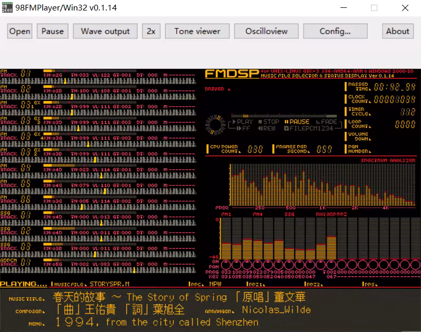Toggle the 2x speed button

coord(151,31)
